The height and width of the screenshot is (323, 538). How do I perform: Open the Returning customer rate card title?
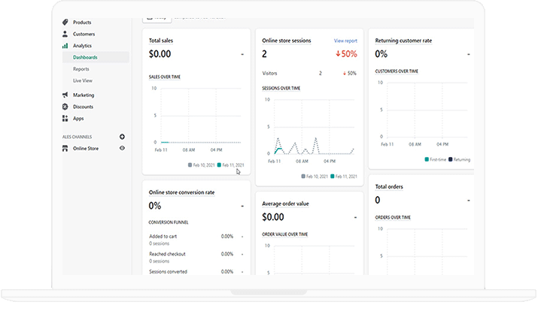(x=403, y=41)
